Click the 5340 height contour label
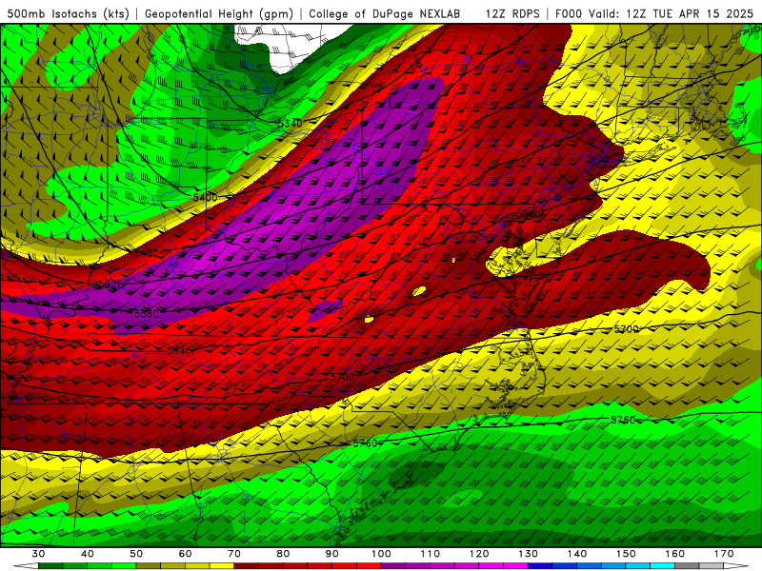 point(291,124)
